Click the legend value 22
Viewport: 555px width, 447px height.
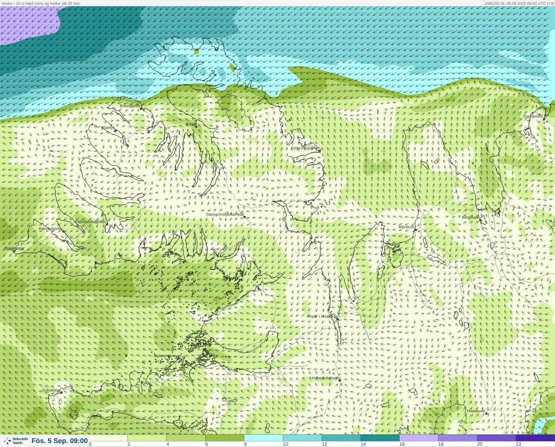click(519, 444)
